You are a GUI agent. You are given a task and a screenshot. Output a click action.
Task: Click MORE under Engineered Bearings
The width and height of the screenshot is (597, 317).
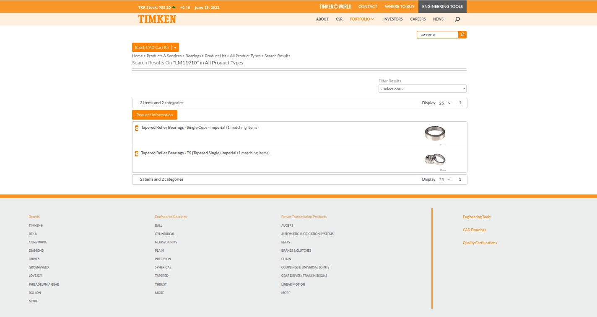[159, 293]
